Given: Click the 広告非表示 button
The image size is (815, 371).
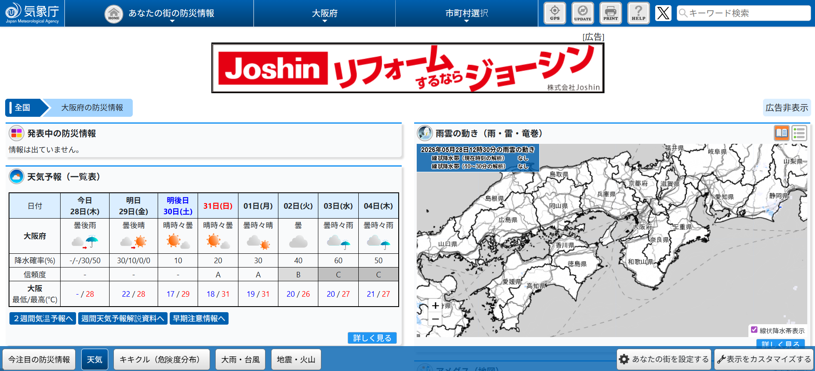Looking at the screenshot, I should coord(787,108).
